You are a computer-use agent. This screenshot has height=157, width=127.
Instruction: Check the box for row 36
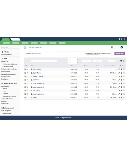click(124, 87)
